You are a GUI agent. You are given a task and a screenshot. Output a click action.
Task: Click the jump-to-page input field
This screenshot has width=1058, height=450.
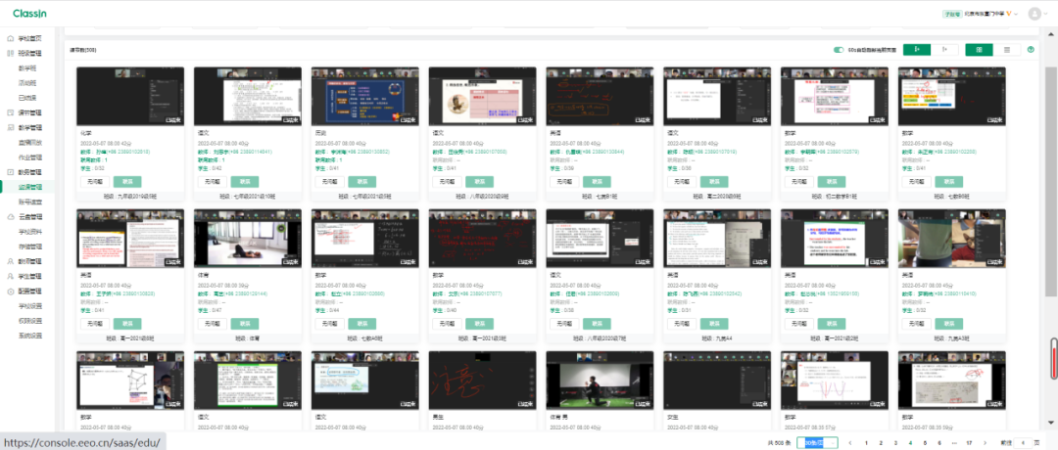pos(1024,443)
